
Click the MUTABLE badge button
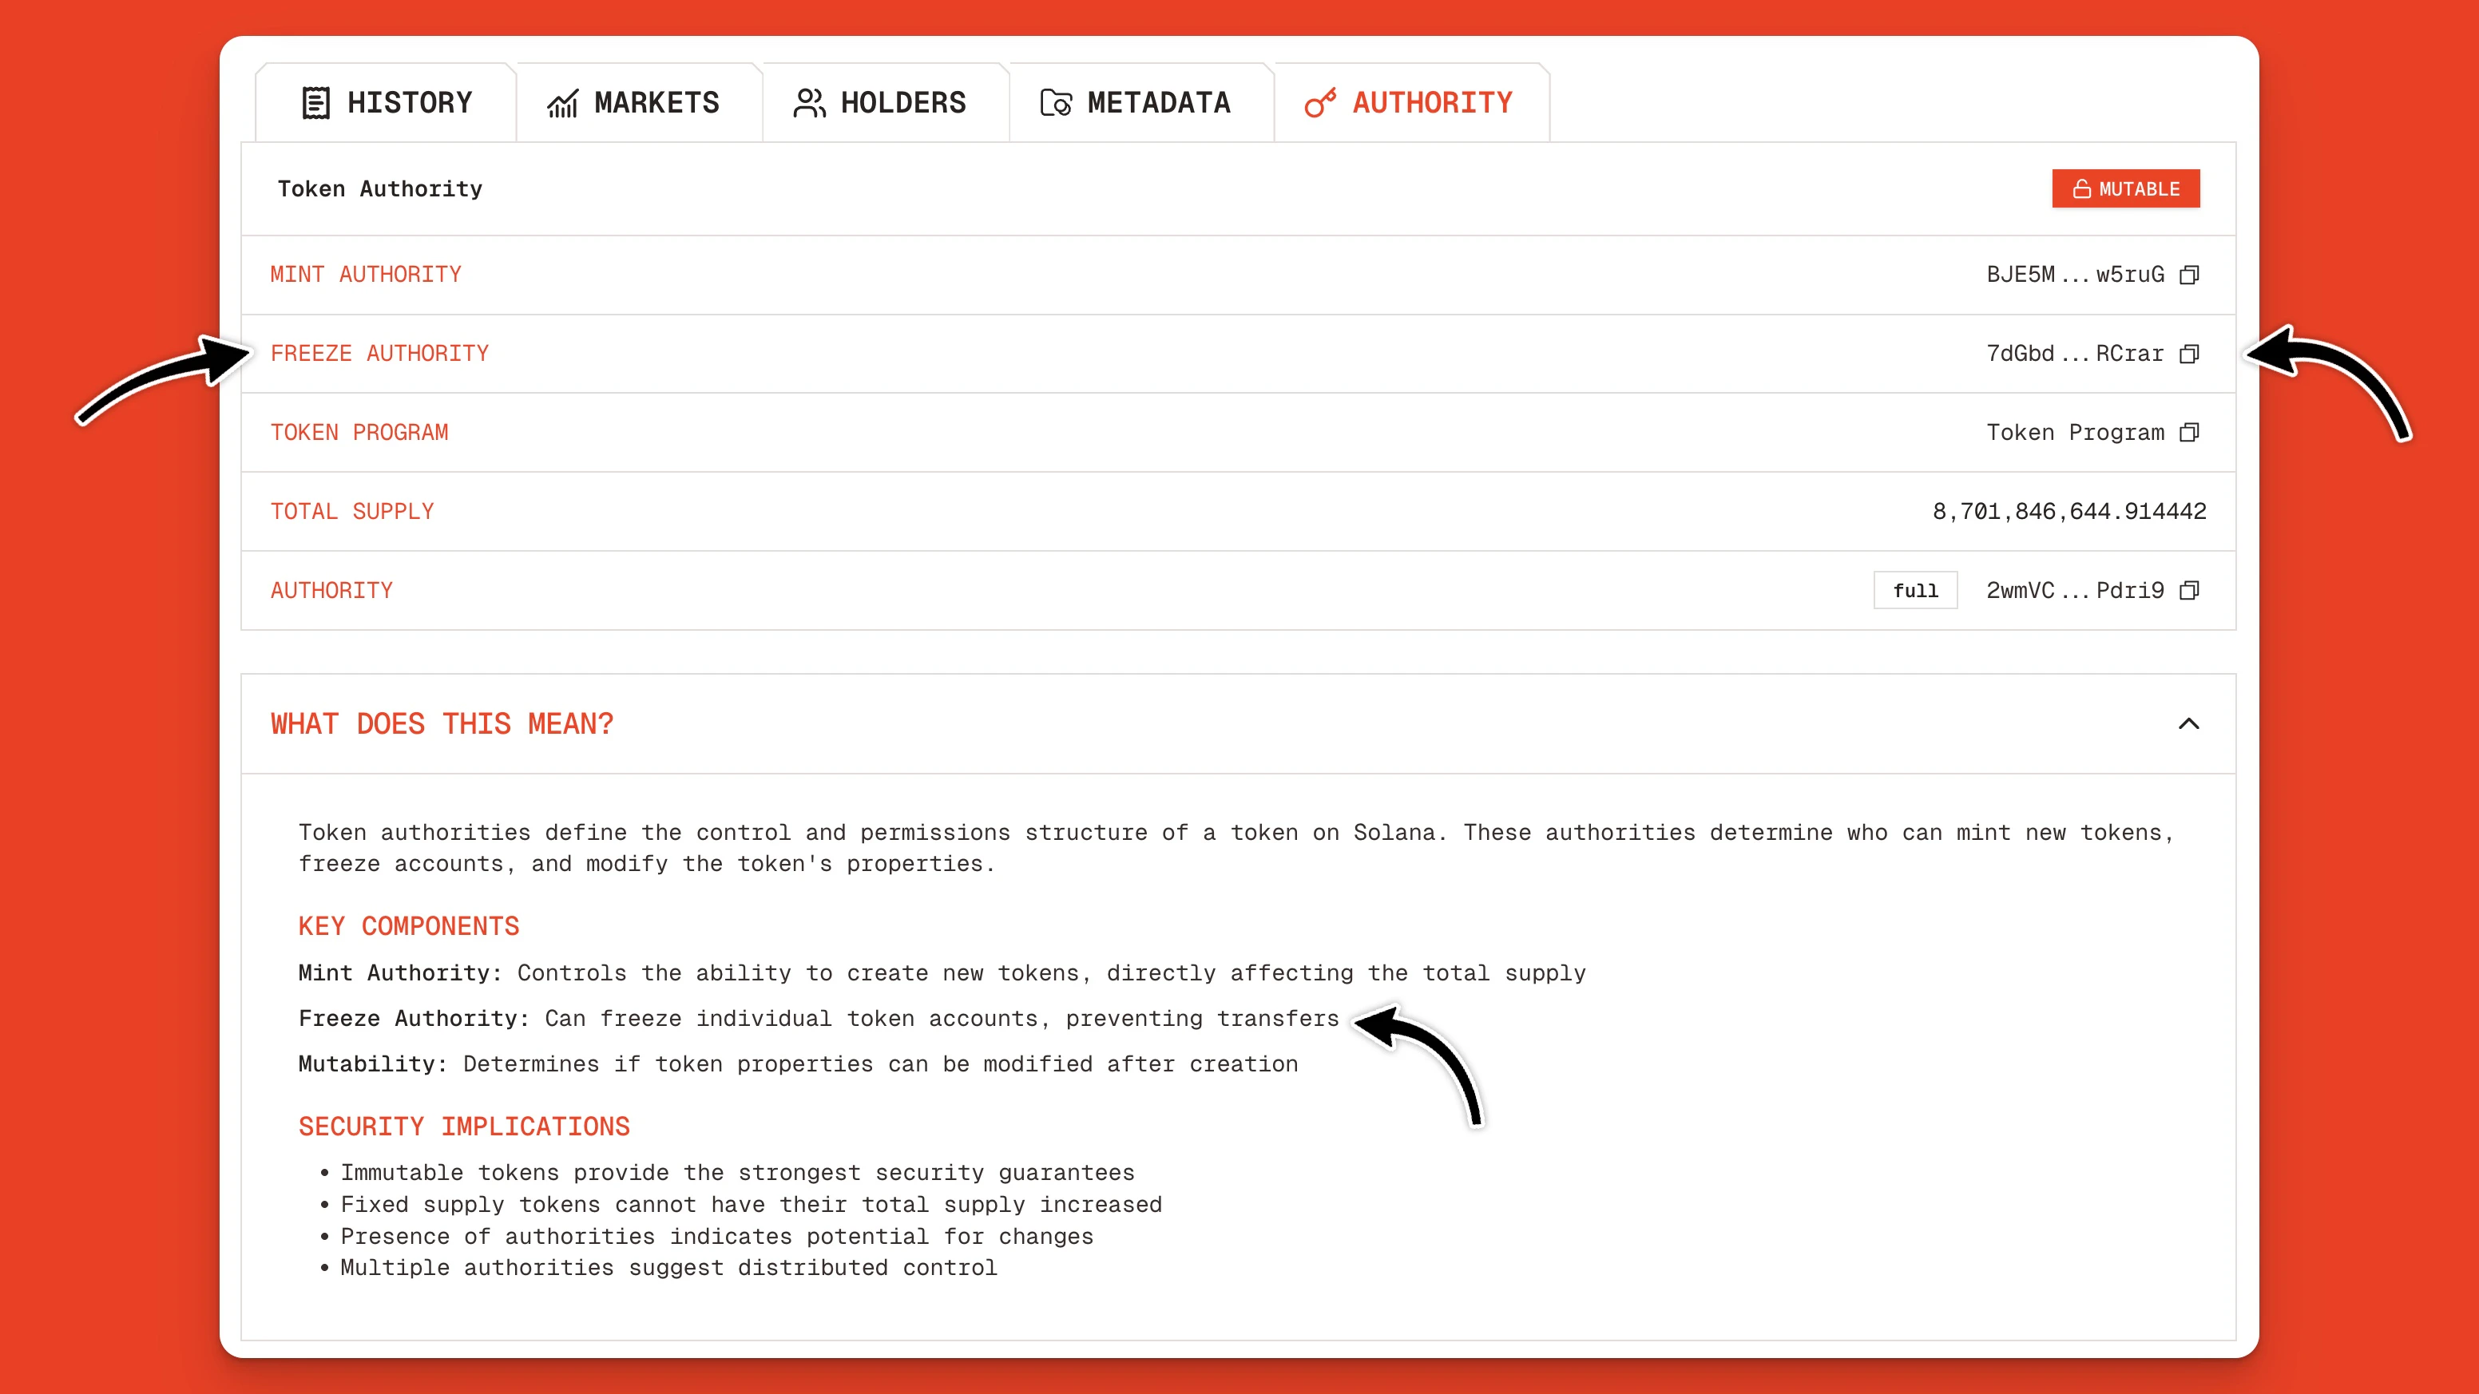[x=2126, y=188]
